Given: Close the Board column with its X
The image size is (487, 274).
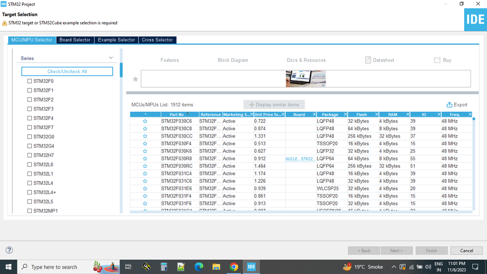Looking at the screenshot, I should [x=314, y=114].
